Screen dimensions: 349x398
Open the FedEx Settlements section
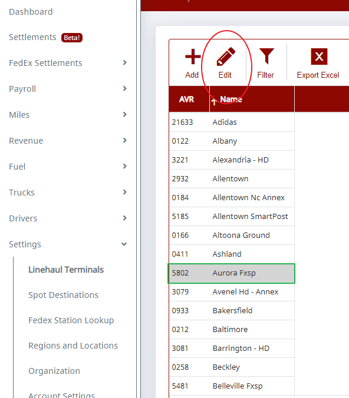(45, 63)
